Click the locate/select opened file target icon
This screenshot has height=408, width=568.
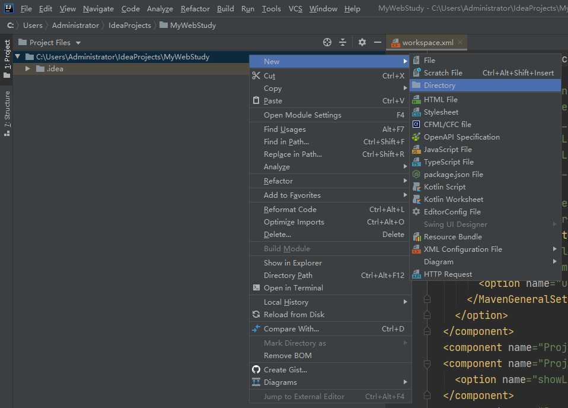327,42
